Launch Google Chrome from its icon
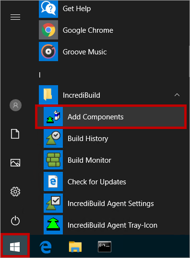 click(x=48, y=30)
